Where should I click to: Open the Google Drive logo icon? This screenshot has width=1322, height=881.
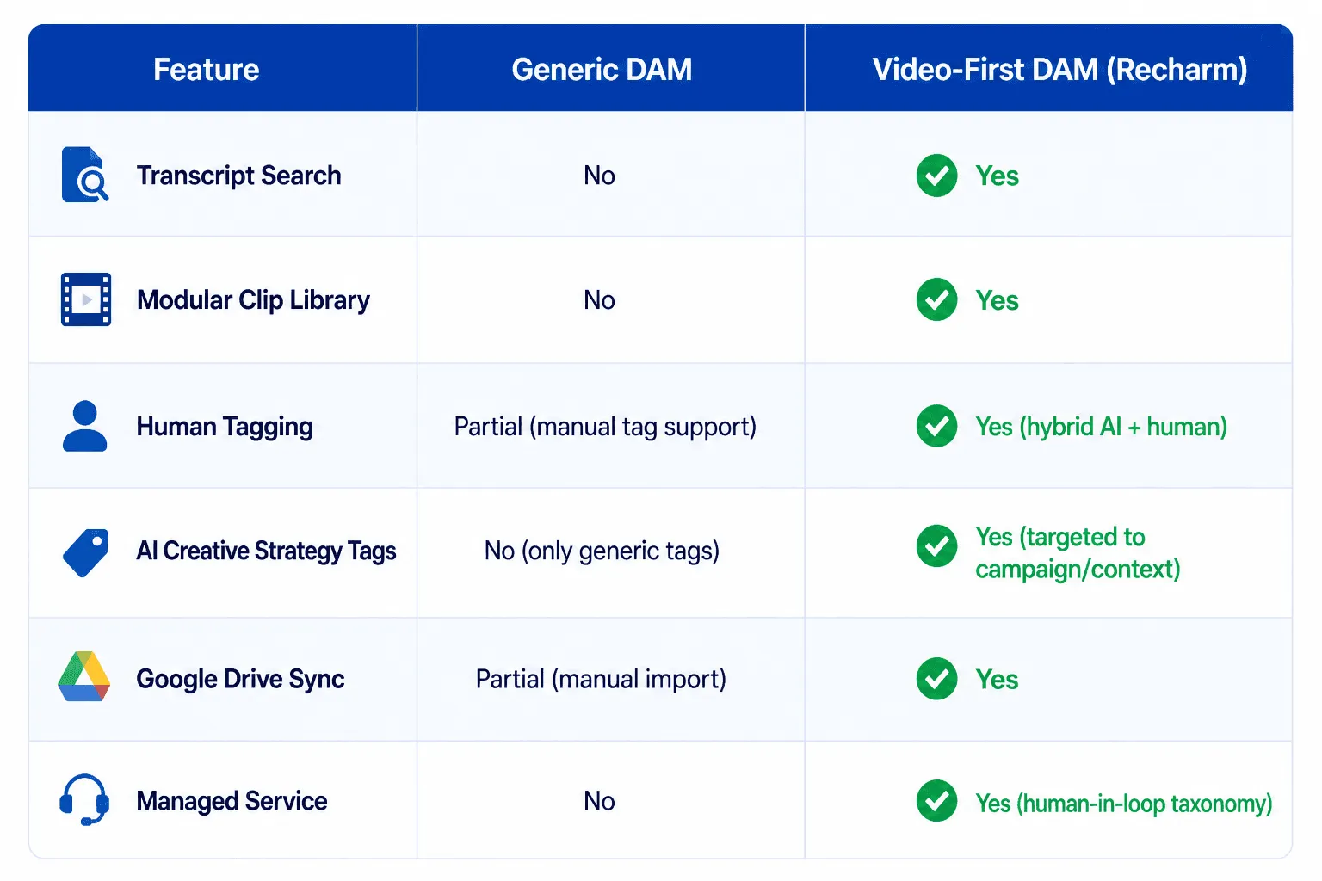point(84,677)
